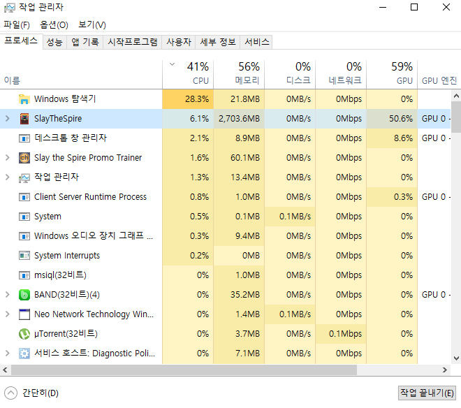Click the 작업 관리자 process row icon

[x=24, y=177]
